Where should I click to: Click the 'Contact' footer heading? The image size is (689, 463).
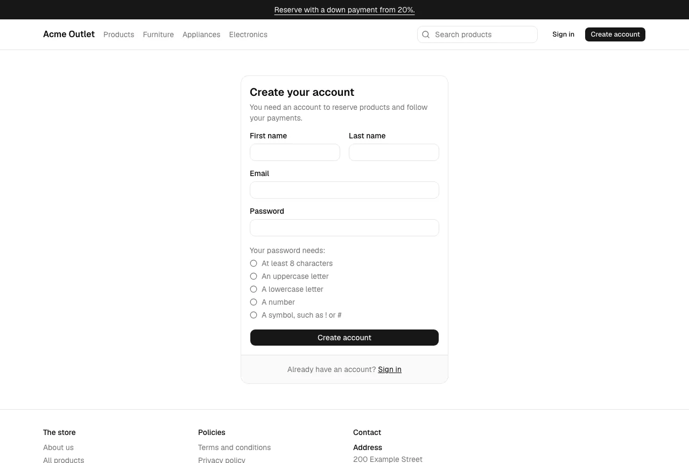tap(367, 432)
